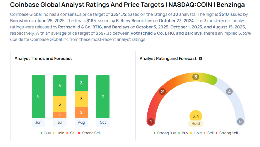Screen dimensions: 260x147
Task: Click the Hold badge under the 3.4 rating
Action: pyautogui.click(x=196, y=124)
